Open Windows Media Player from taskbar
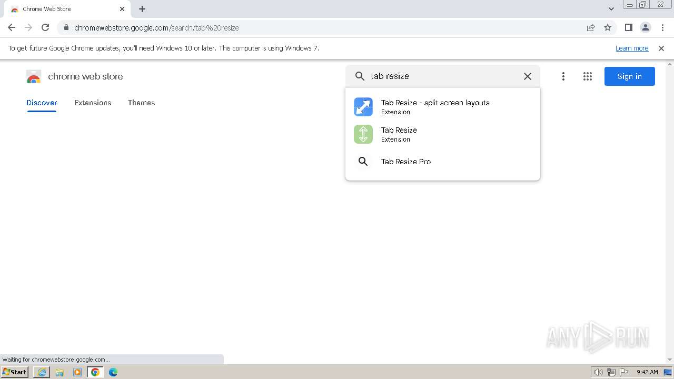The height and width of the screenshot is (379, 674). click(77, 372)
